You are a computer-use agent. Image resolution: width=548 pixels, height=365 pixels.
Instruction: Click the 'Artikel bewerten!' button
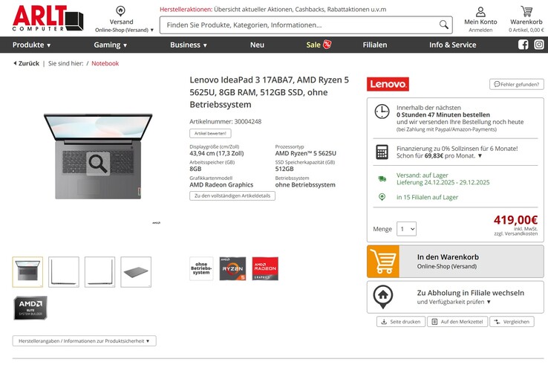tap(210, 133)
